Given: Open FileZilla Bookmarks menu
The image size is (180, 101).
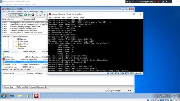Looking at the screenshot, I should (34, 12).
